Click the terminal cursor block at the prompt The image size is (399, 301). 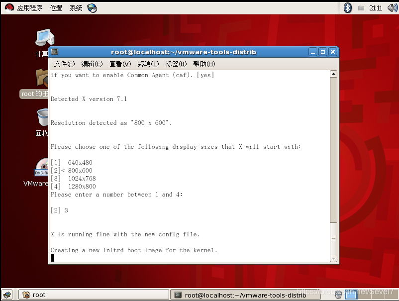click(x=52, y=258)
